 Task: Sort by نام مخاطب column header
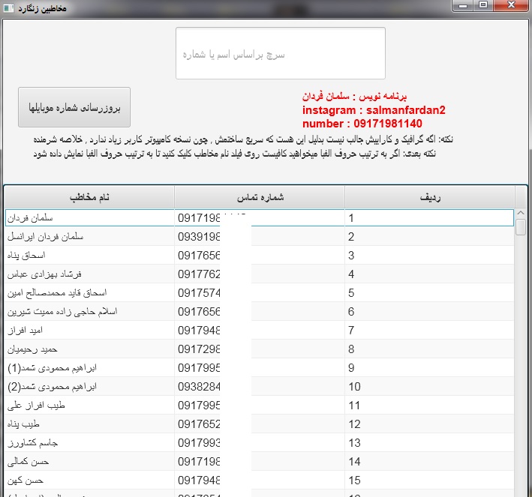(x=89, y=197)
